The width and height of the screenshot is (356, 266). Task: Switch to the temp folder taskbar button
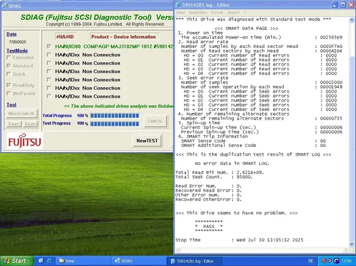click(x=83, y=261)
